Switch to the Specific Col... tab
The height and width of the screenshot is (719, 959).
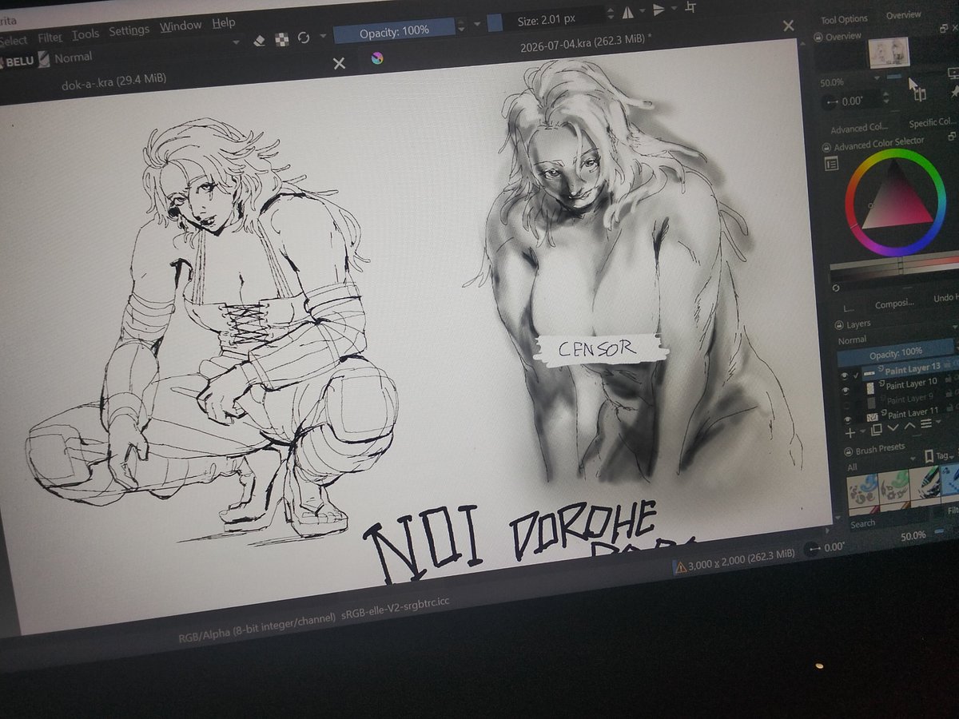(x=933, y=123)
